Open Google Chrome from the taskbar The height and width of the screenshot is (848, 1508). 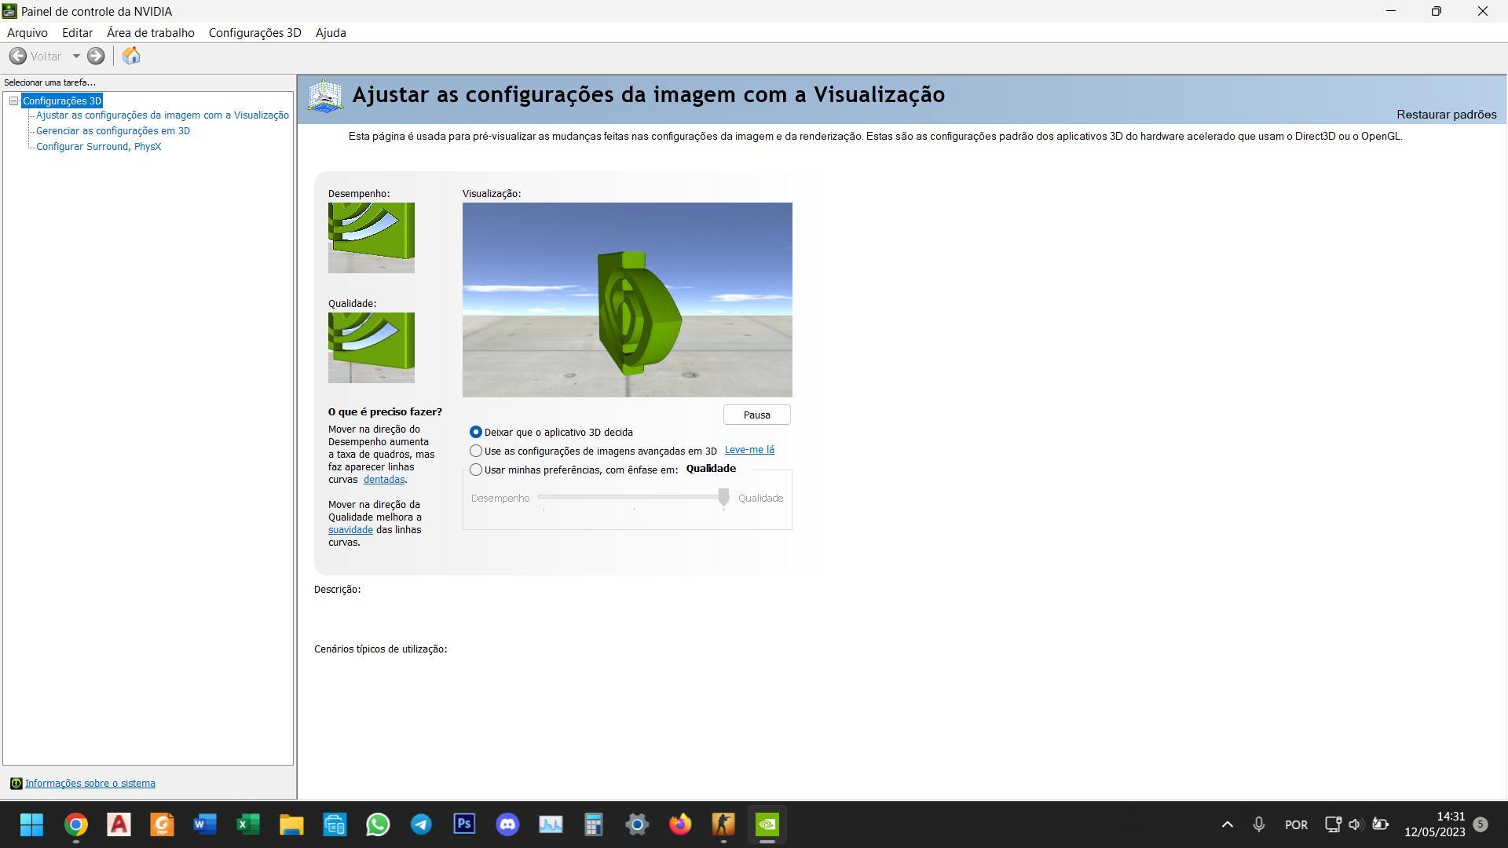tap(75, 824)
